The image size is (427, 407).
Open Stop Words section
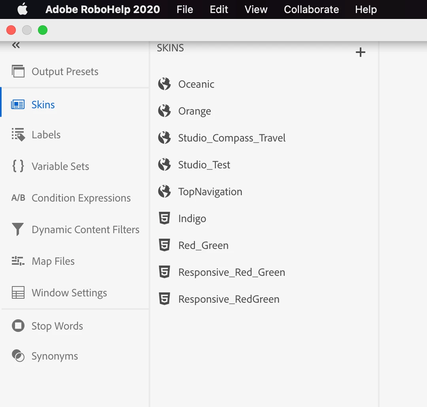coord(57,326)
